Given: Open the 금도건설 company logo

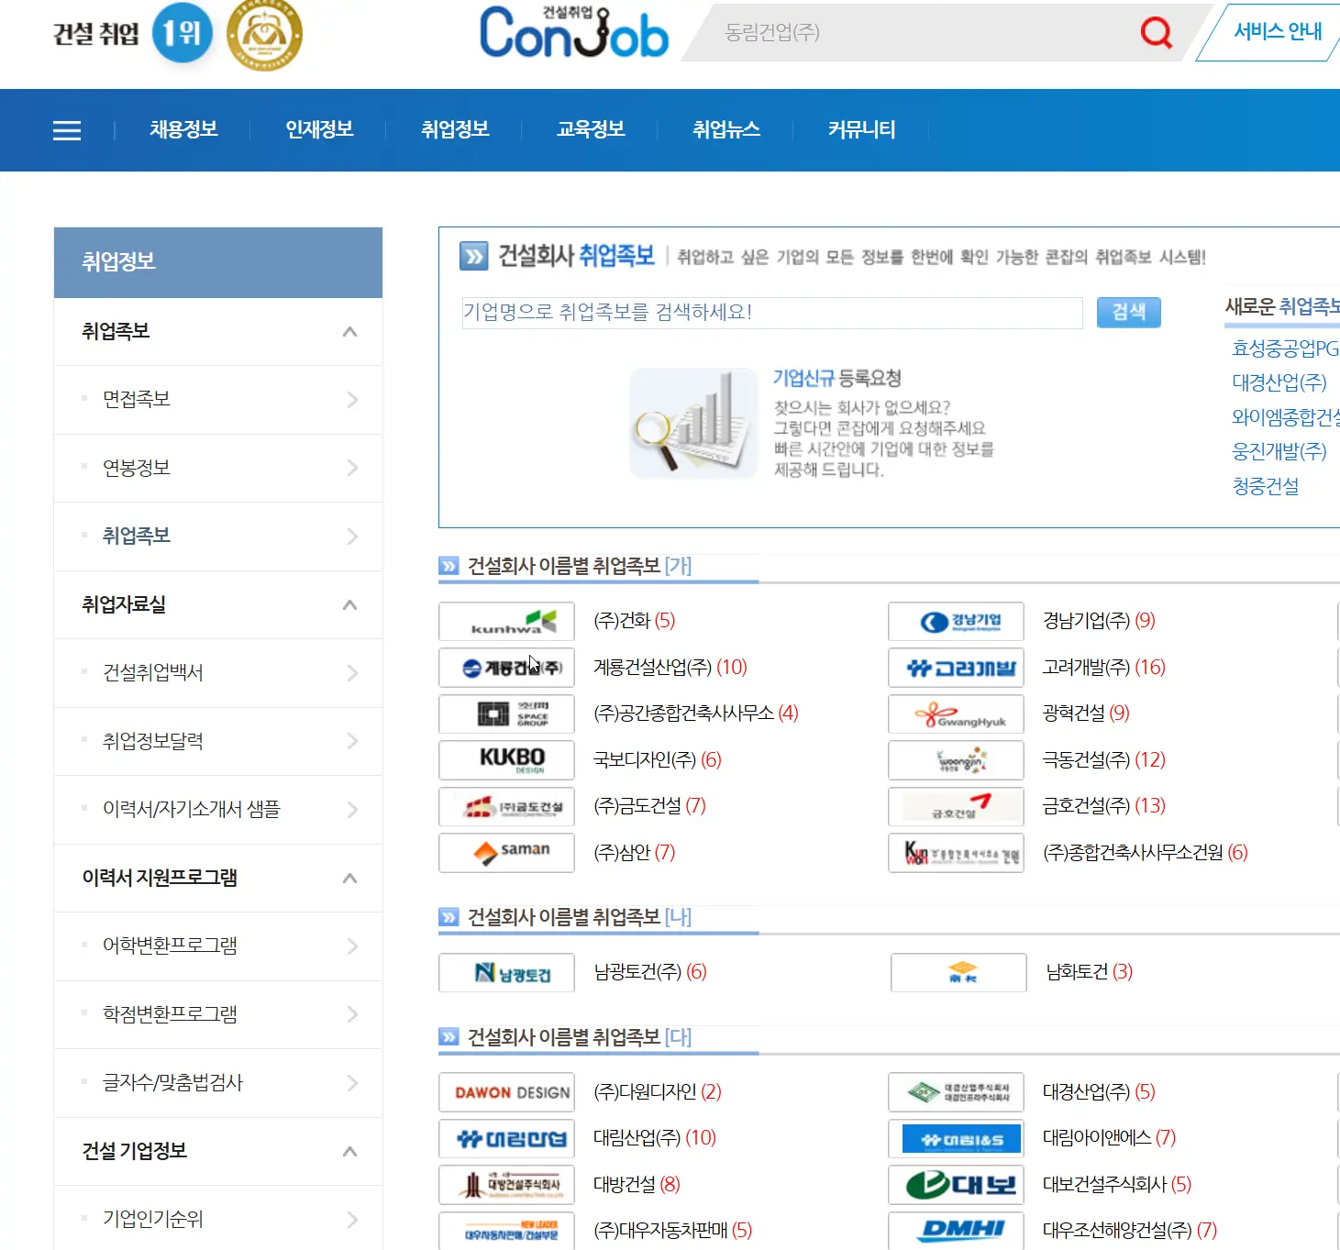Looking at the screenshot, I should point(507,806).
